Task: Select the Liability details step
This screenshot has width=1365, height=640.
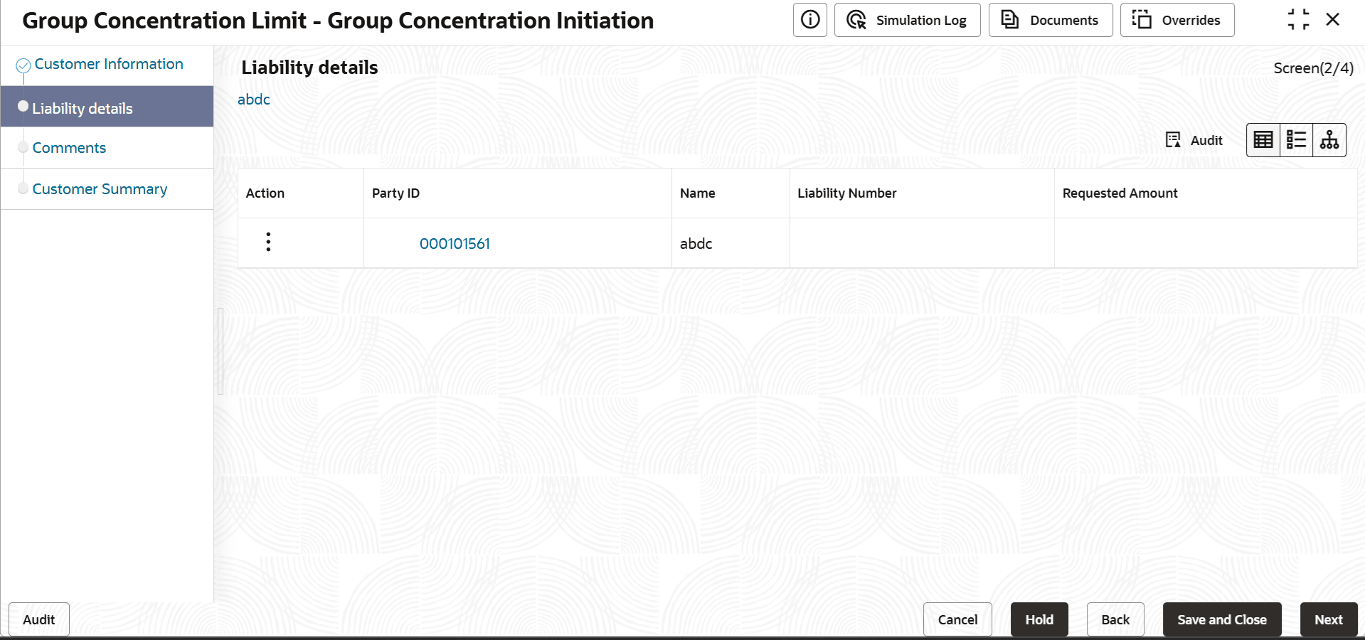Action: [x=83, y=109]
